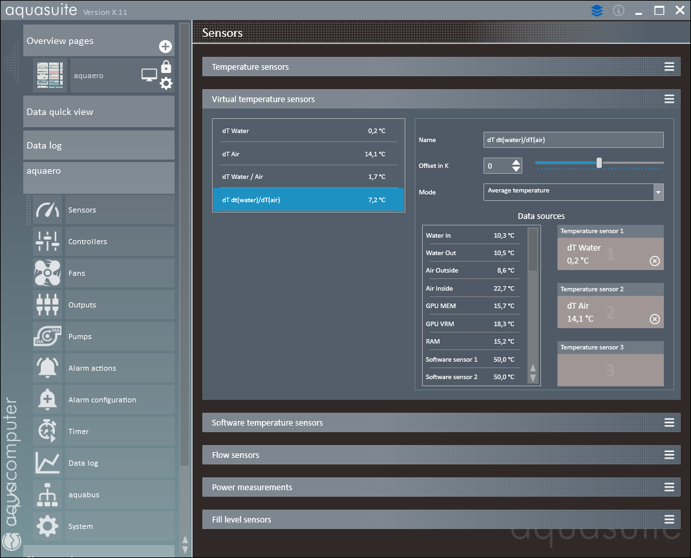Click the desktop monitor icon for aquaero page
The width and height of the screenshot is (691, 558).
click(149, 75)
